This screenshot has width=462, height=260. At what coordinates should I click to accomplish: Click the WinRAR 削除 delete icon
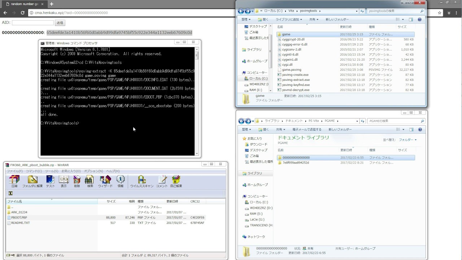77,181
